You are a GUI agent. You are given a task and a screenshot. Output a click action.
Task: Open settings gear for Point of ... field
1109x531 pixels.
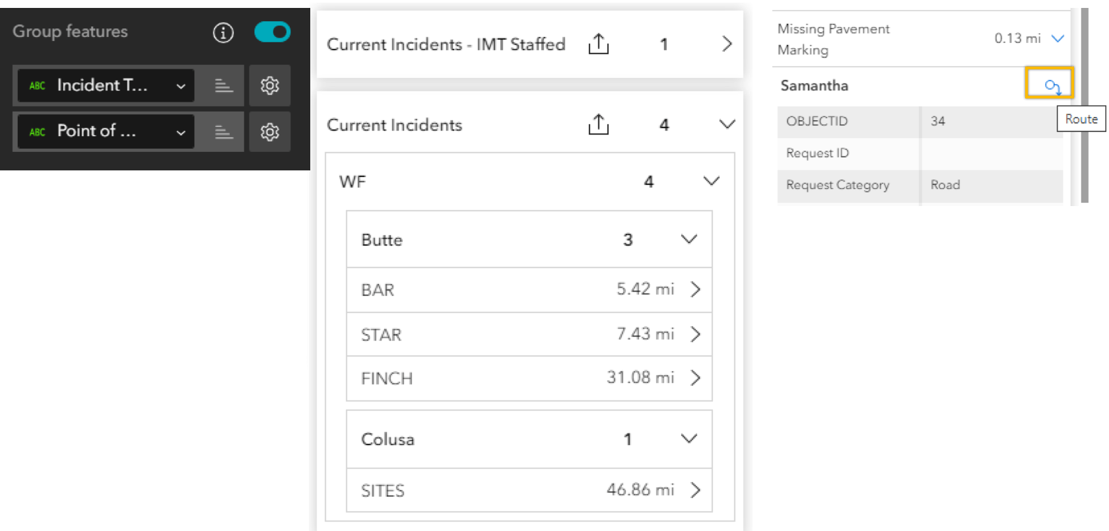269,132
